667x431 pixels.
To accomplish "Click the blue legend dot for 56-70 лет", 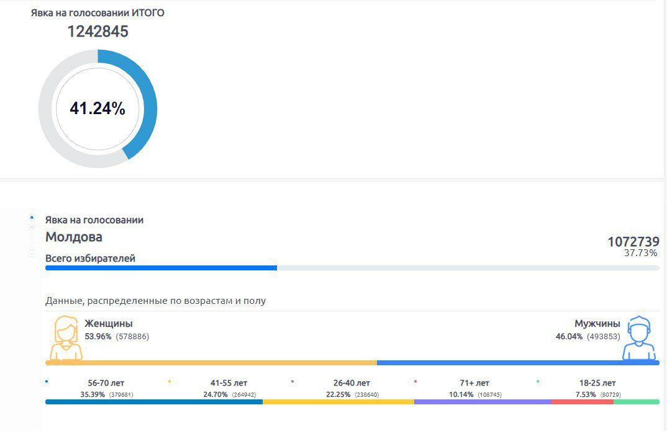I will point(47,381).
